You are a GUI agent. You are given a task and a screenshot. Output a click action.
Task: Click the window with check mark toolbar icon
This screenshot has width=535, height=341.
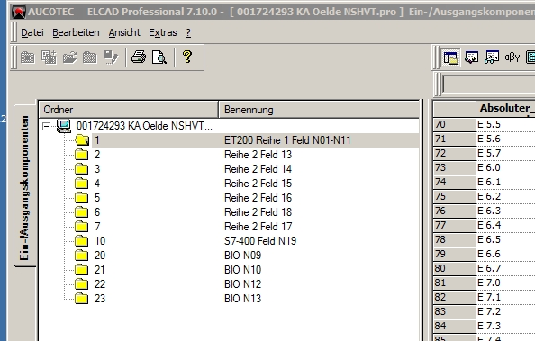pos(471,58)
